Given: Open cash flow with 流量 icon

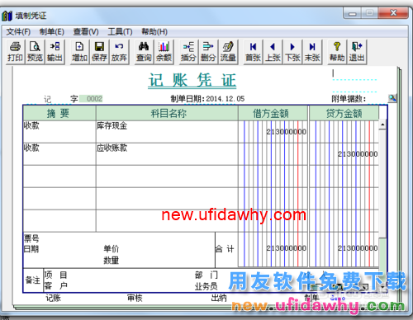Looking at the screenshot, I should coord(228,52).
